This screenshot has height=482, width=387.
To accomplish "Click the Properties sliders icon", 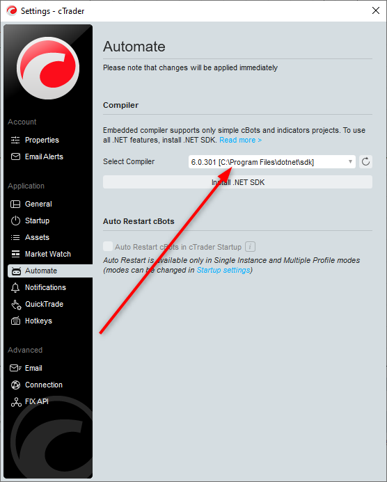I will (x=15, y=140).
